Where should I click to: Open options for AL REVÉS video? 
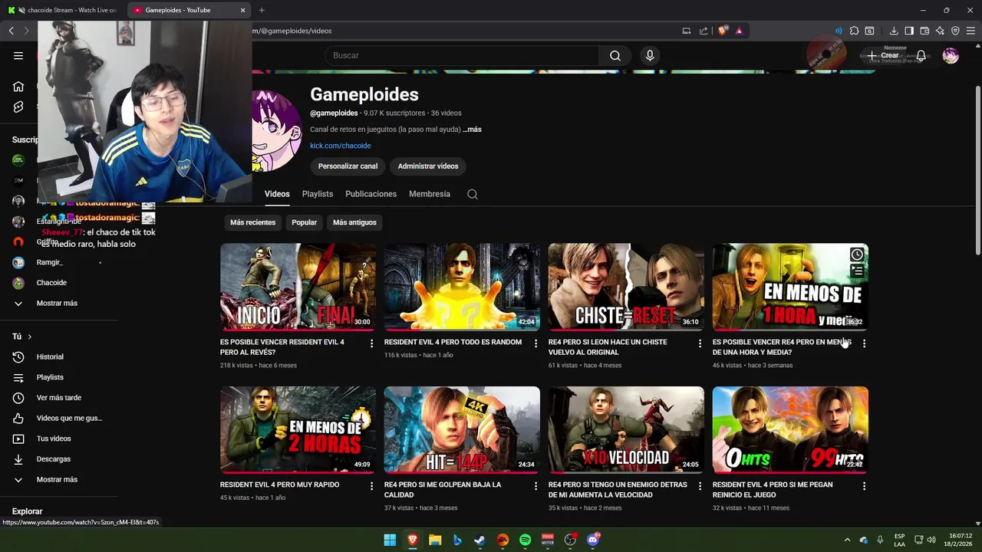pyautogui.click(x=371, y=343)
